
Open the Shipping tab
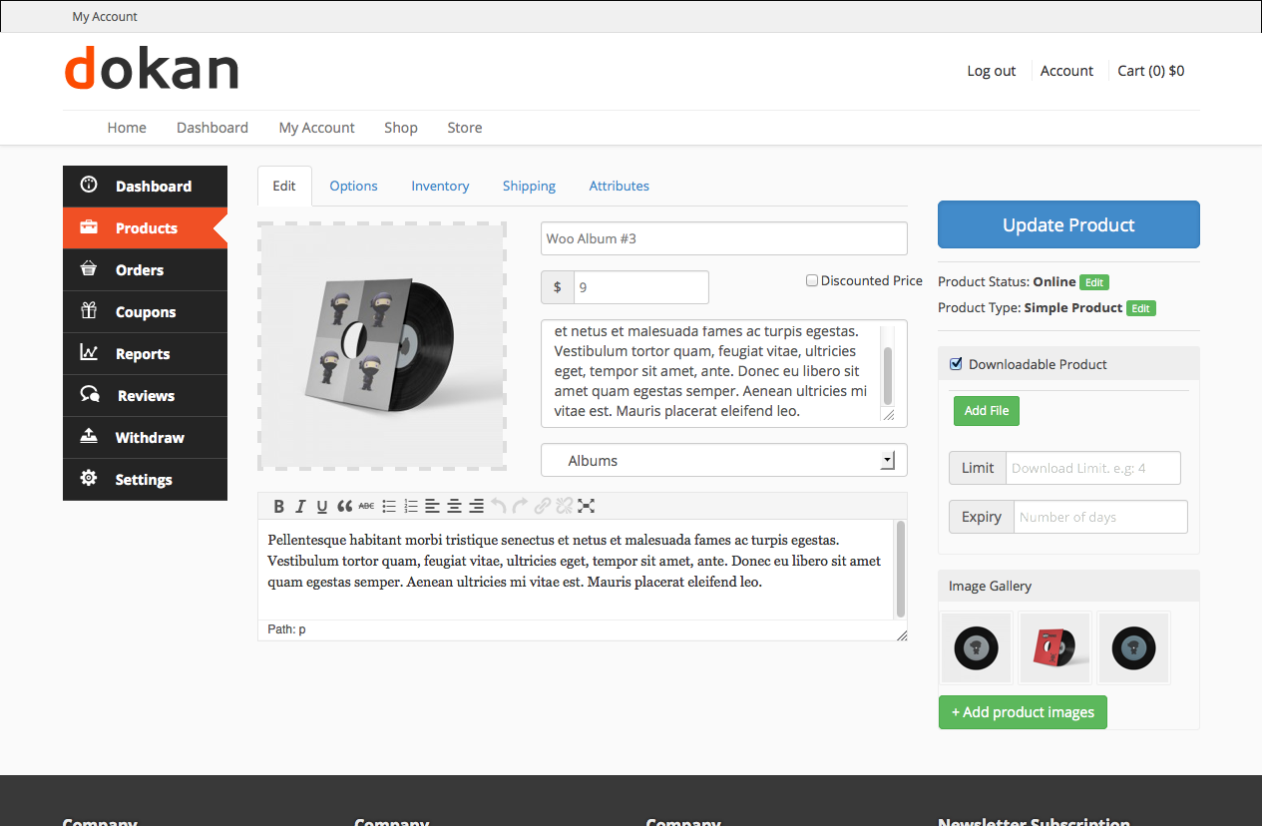coord(529,187)
